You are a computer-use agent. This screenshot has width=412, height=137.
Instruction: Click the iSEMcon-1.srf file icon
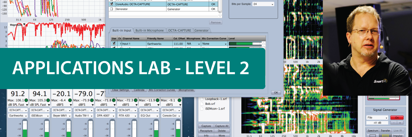[202, 109]
